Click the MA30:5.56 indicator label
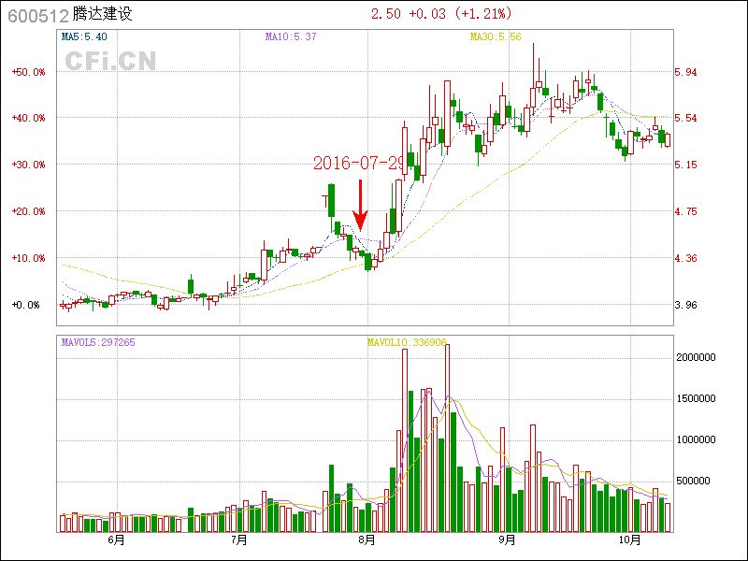The height and width of the screenshot is (561, 748). click(496, 36)
